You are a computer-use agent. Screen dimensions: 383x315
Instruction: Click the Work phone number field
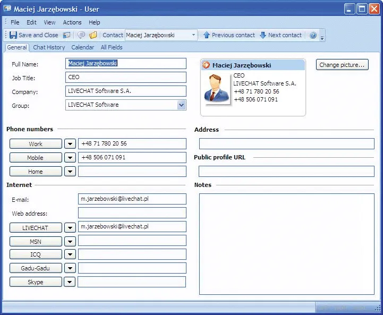(x=132, y=143)
